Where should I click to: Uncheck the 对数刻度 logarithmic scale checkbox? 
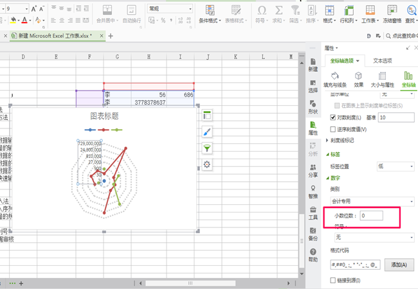332,118
